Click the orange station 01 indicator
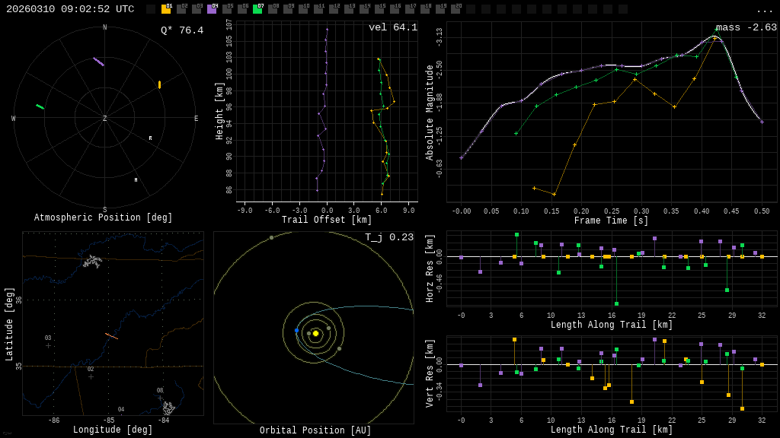Image resolution: width=780 pixels, height=438 pixels. click(166, 9)
